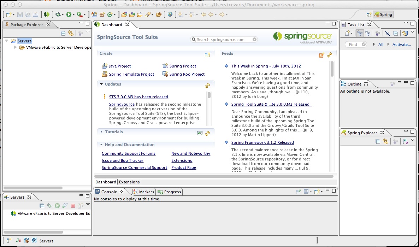The image size is (419, 247).
Task: Click the Collapse All icon in Spring Explorer
Action: (378, 141)
